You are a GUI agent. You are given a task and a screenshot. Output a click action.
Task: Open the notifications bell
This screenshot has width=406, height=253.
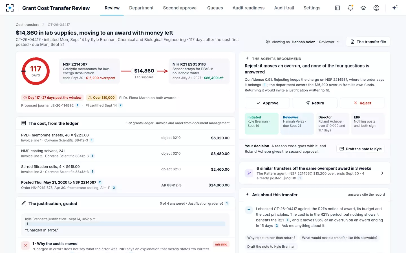(x=350, y=8)
